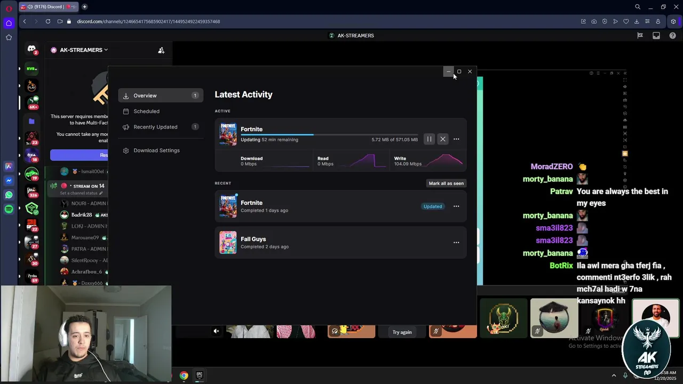Click the Latest Activity heading
Viewport: 683px width, 384px height.
[x=243, y=94]
